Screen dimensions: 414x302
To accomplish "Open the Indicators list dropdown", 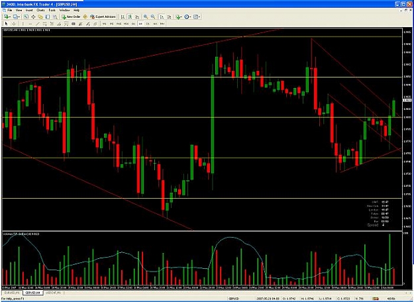I will pyautogui.click(x=180, y=17).
